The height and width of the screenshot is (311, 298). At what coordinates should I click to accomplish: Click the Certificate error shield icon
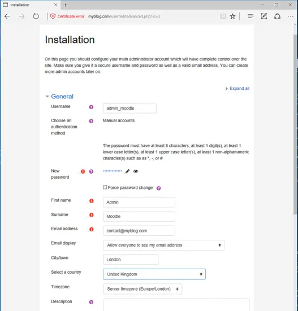53,16
